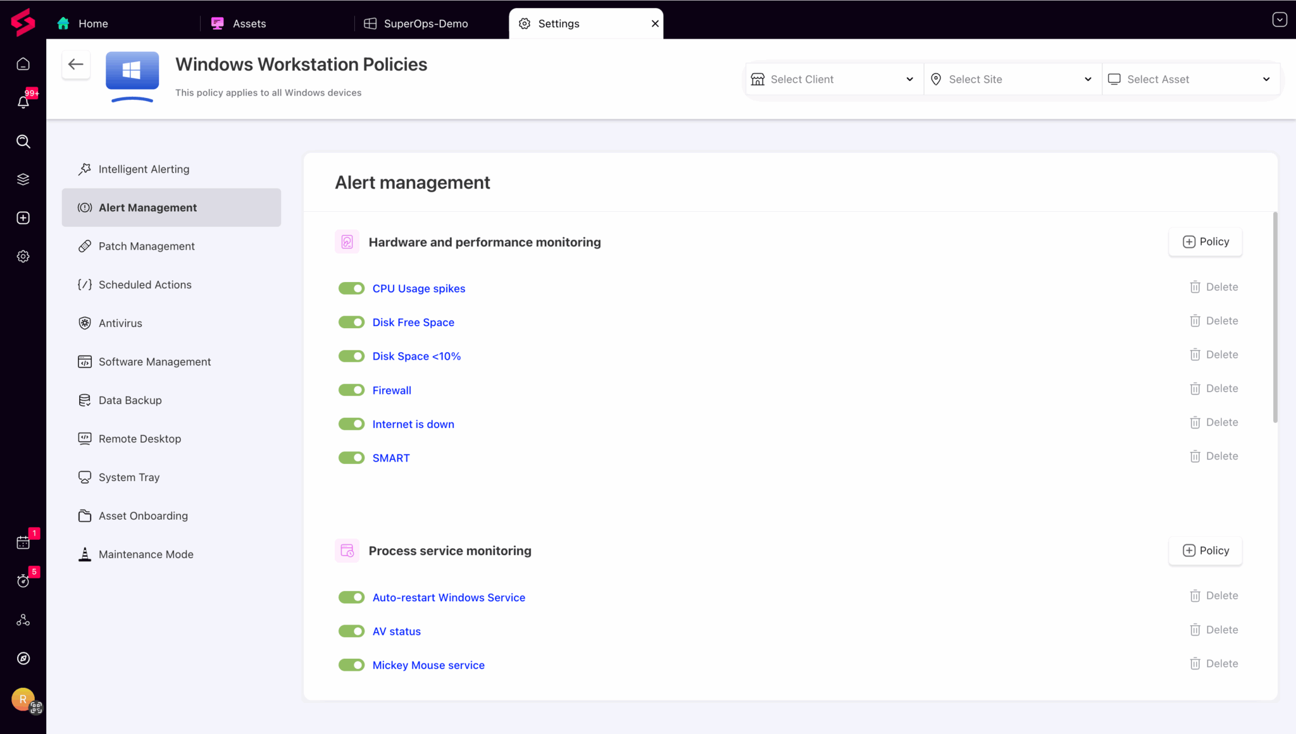Click the network nodes sidebar icon
Viewport: 1296px width, 734px height.
(x=23, y=620)
